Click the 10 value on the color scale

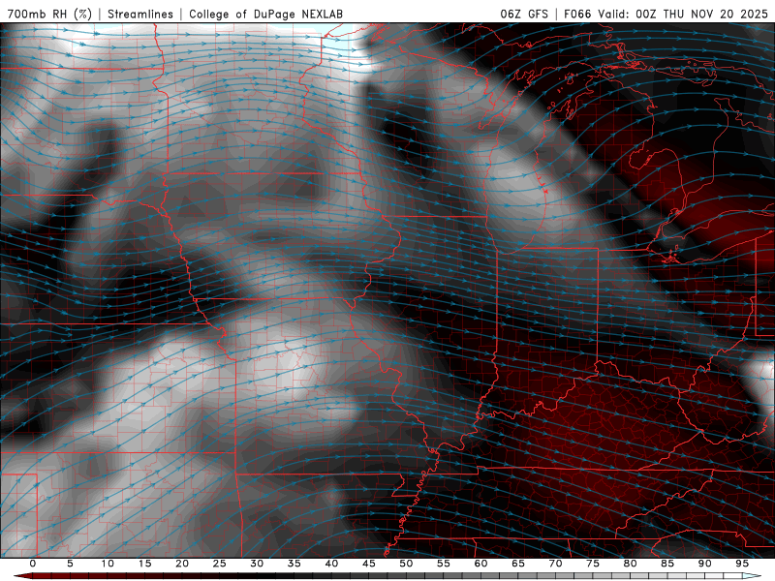[x=108, y=564]
